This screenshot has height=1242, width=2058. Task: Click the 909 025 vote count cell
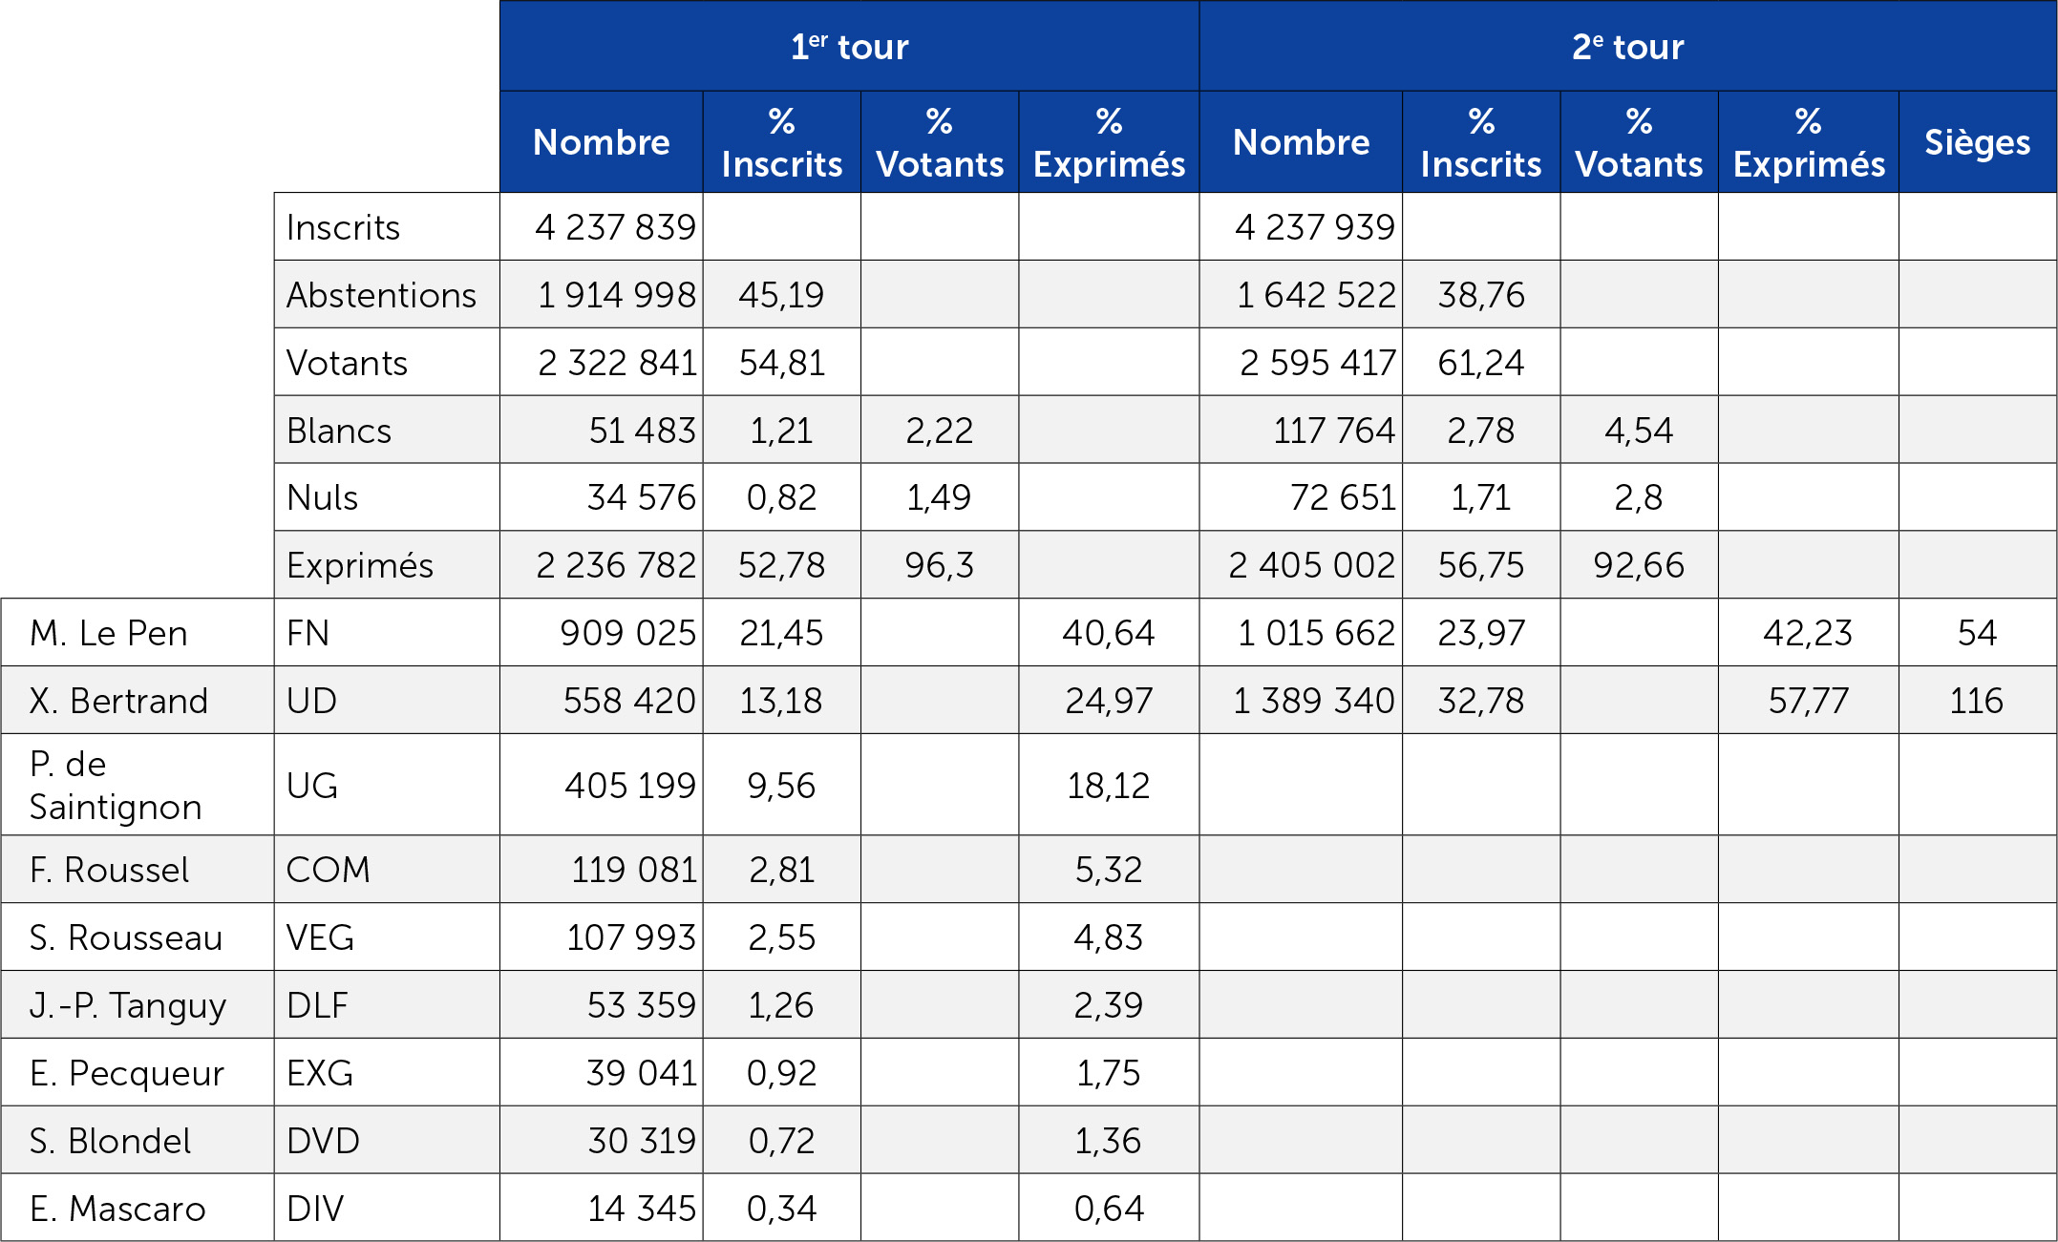tap(602, 632)
